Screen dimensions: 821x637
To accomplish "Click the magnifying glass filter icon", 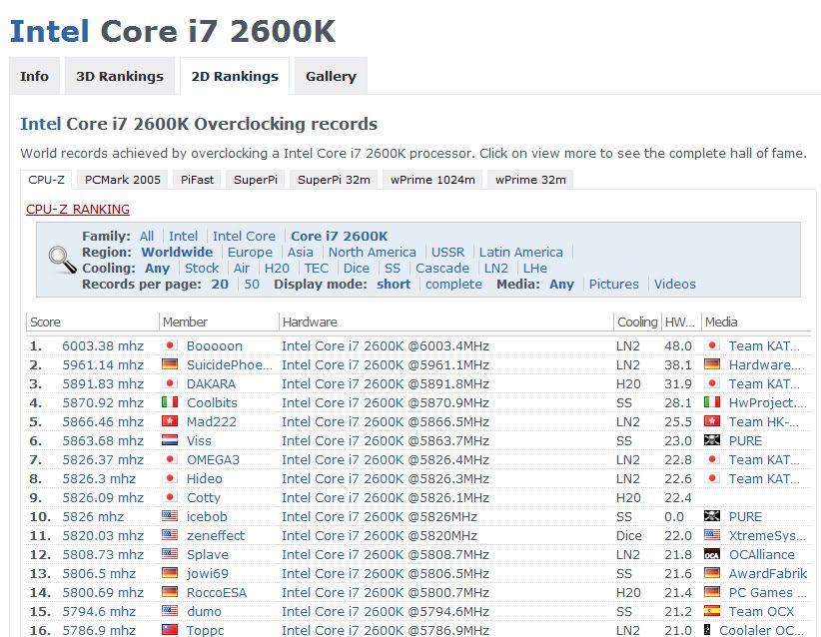I will coord(62,258).
